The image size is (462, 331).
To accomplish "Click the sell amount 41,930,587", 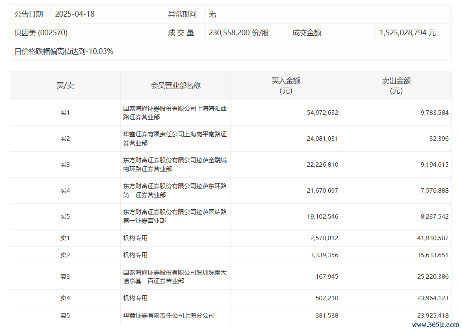I will (x=432, y=238).
